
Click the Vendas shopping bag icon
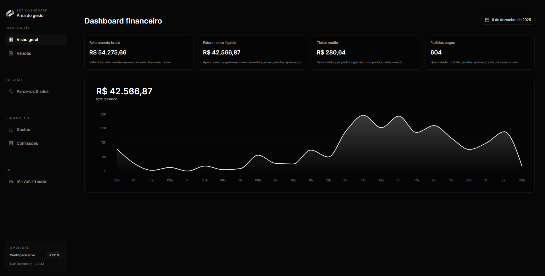11,53
